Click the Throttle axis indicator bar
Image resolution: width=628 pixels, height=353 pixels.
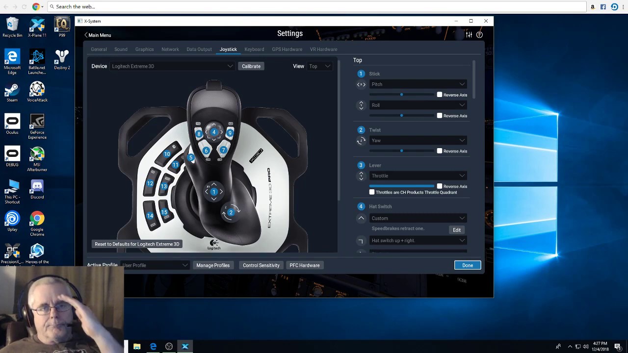click(402, 186)
